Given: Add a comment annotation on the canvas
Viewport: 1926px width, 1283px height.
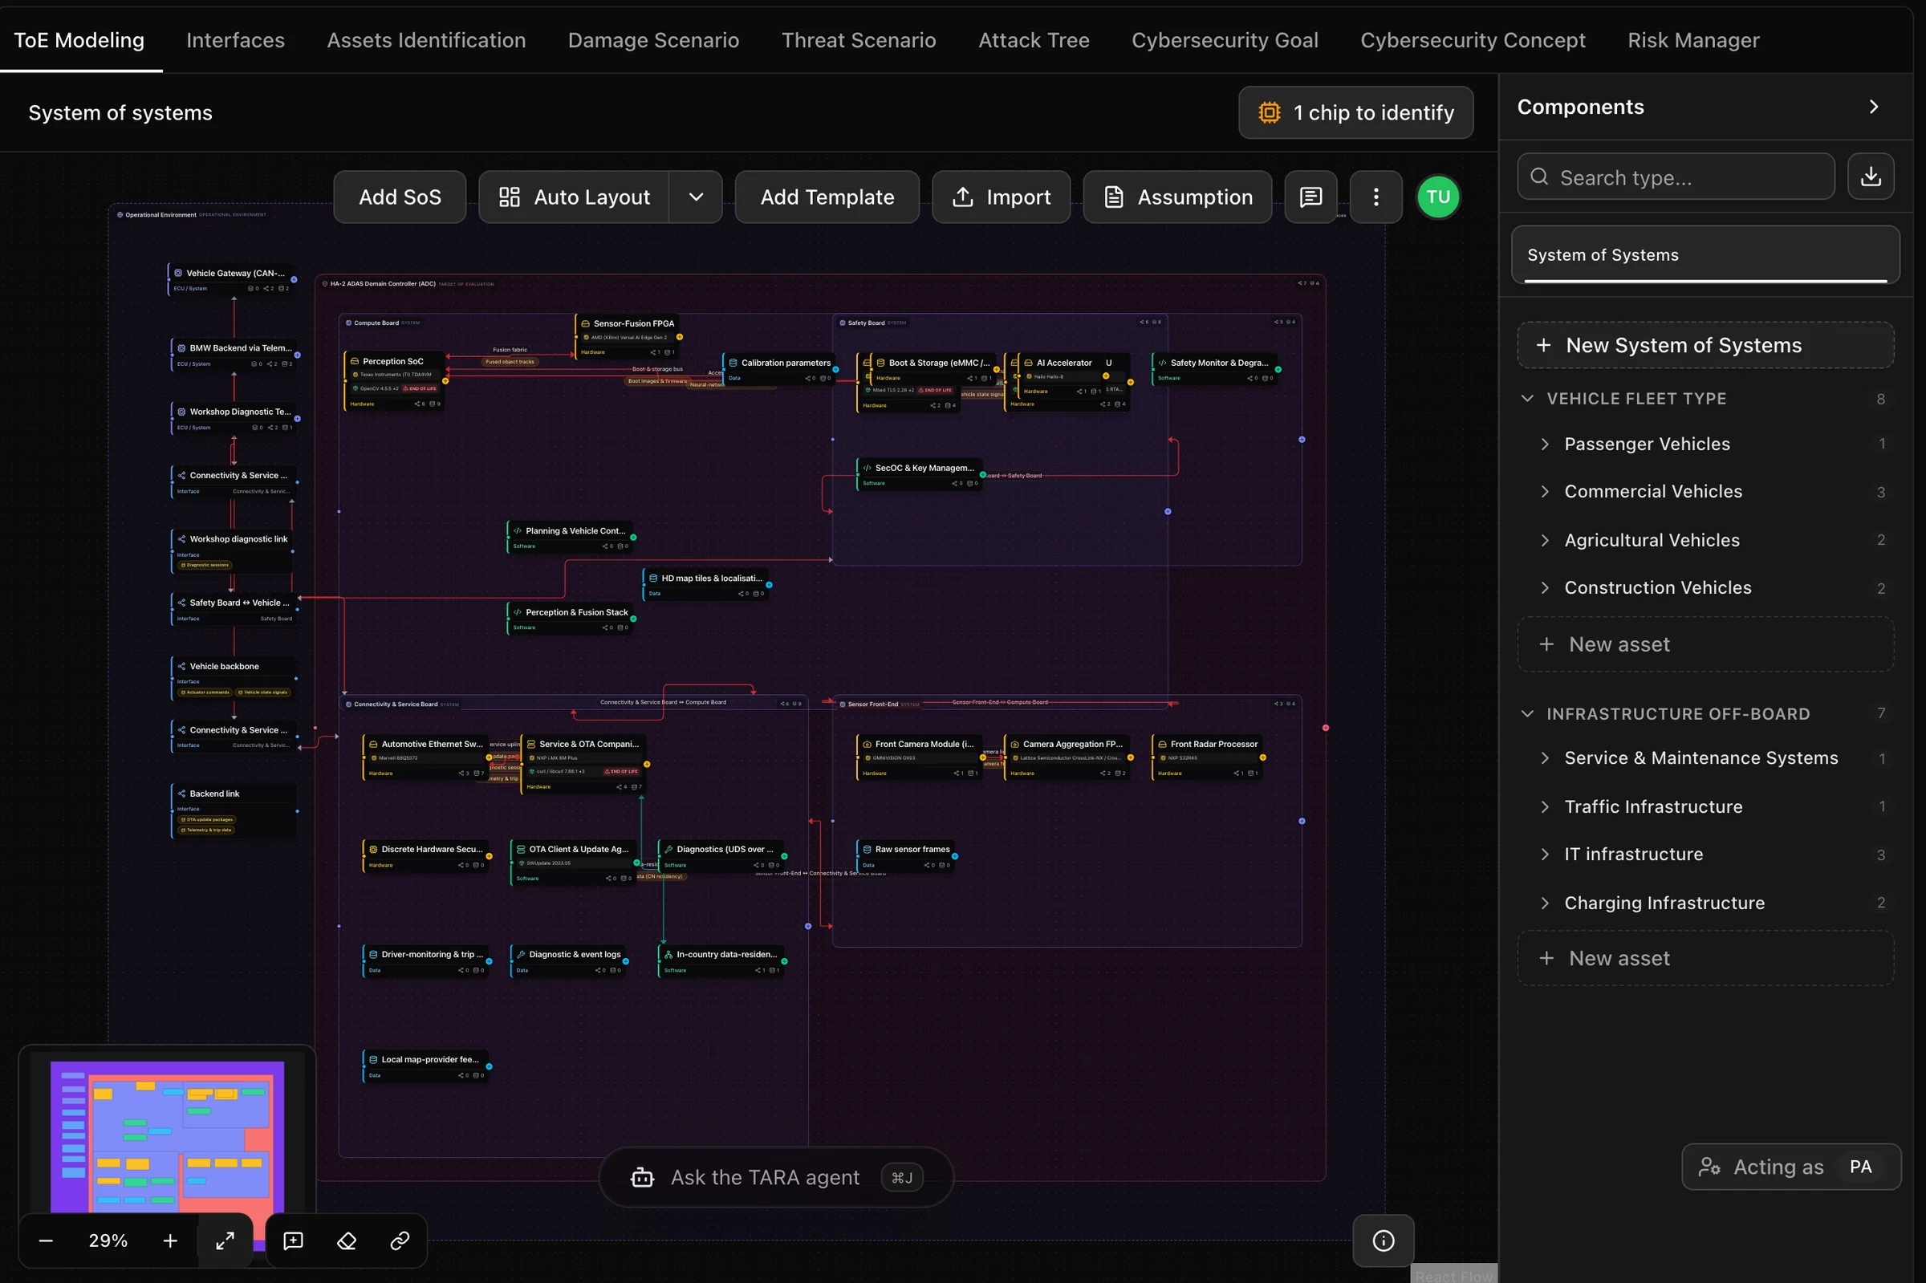Looking at the screenshot, I should point(293,1240).
